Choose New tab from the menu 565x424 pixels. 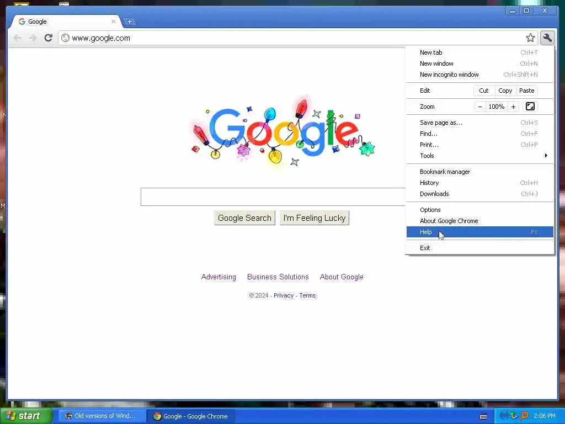click(479, 52)
